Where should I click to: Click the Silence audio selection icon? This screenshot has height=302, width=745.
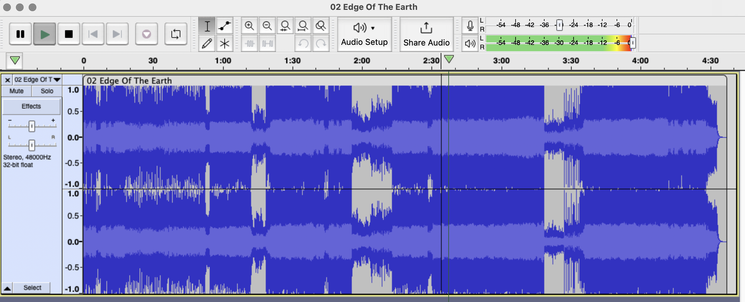267,43
